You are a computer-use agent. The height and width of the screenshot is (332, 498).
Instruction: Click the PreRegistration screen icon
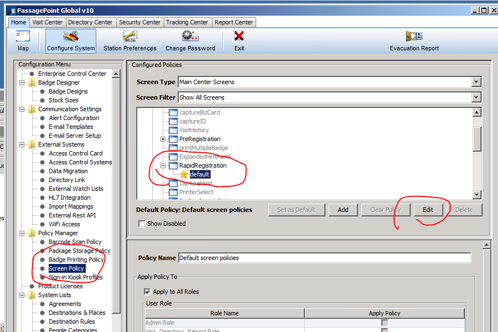tap(173, 139)
